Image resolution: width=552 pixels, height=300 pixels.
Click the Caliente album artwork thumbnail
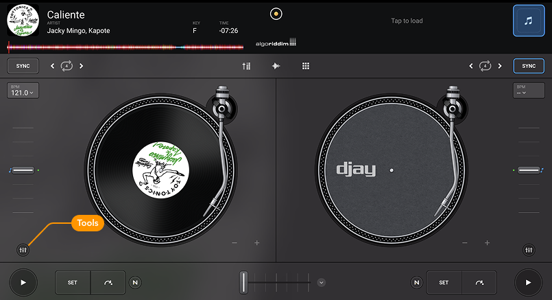[23, 21]
